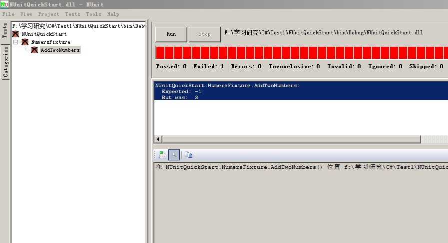Open the View menu
Viewport: 448px width, 243px height.
pos(26,14)
